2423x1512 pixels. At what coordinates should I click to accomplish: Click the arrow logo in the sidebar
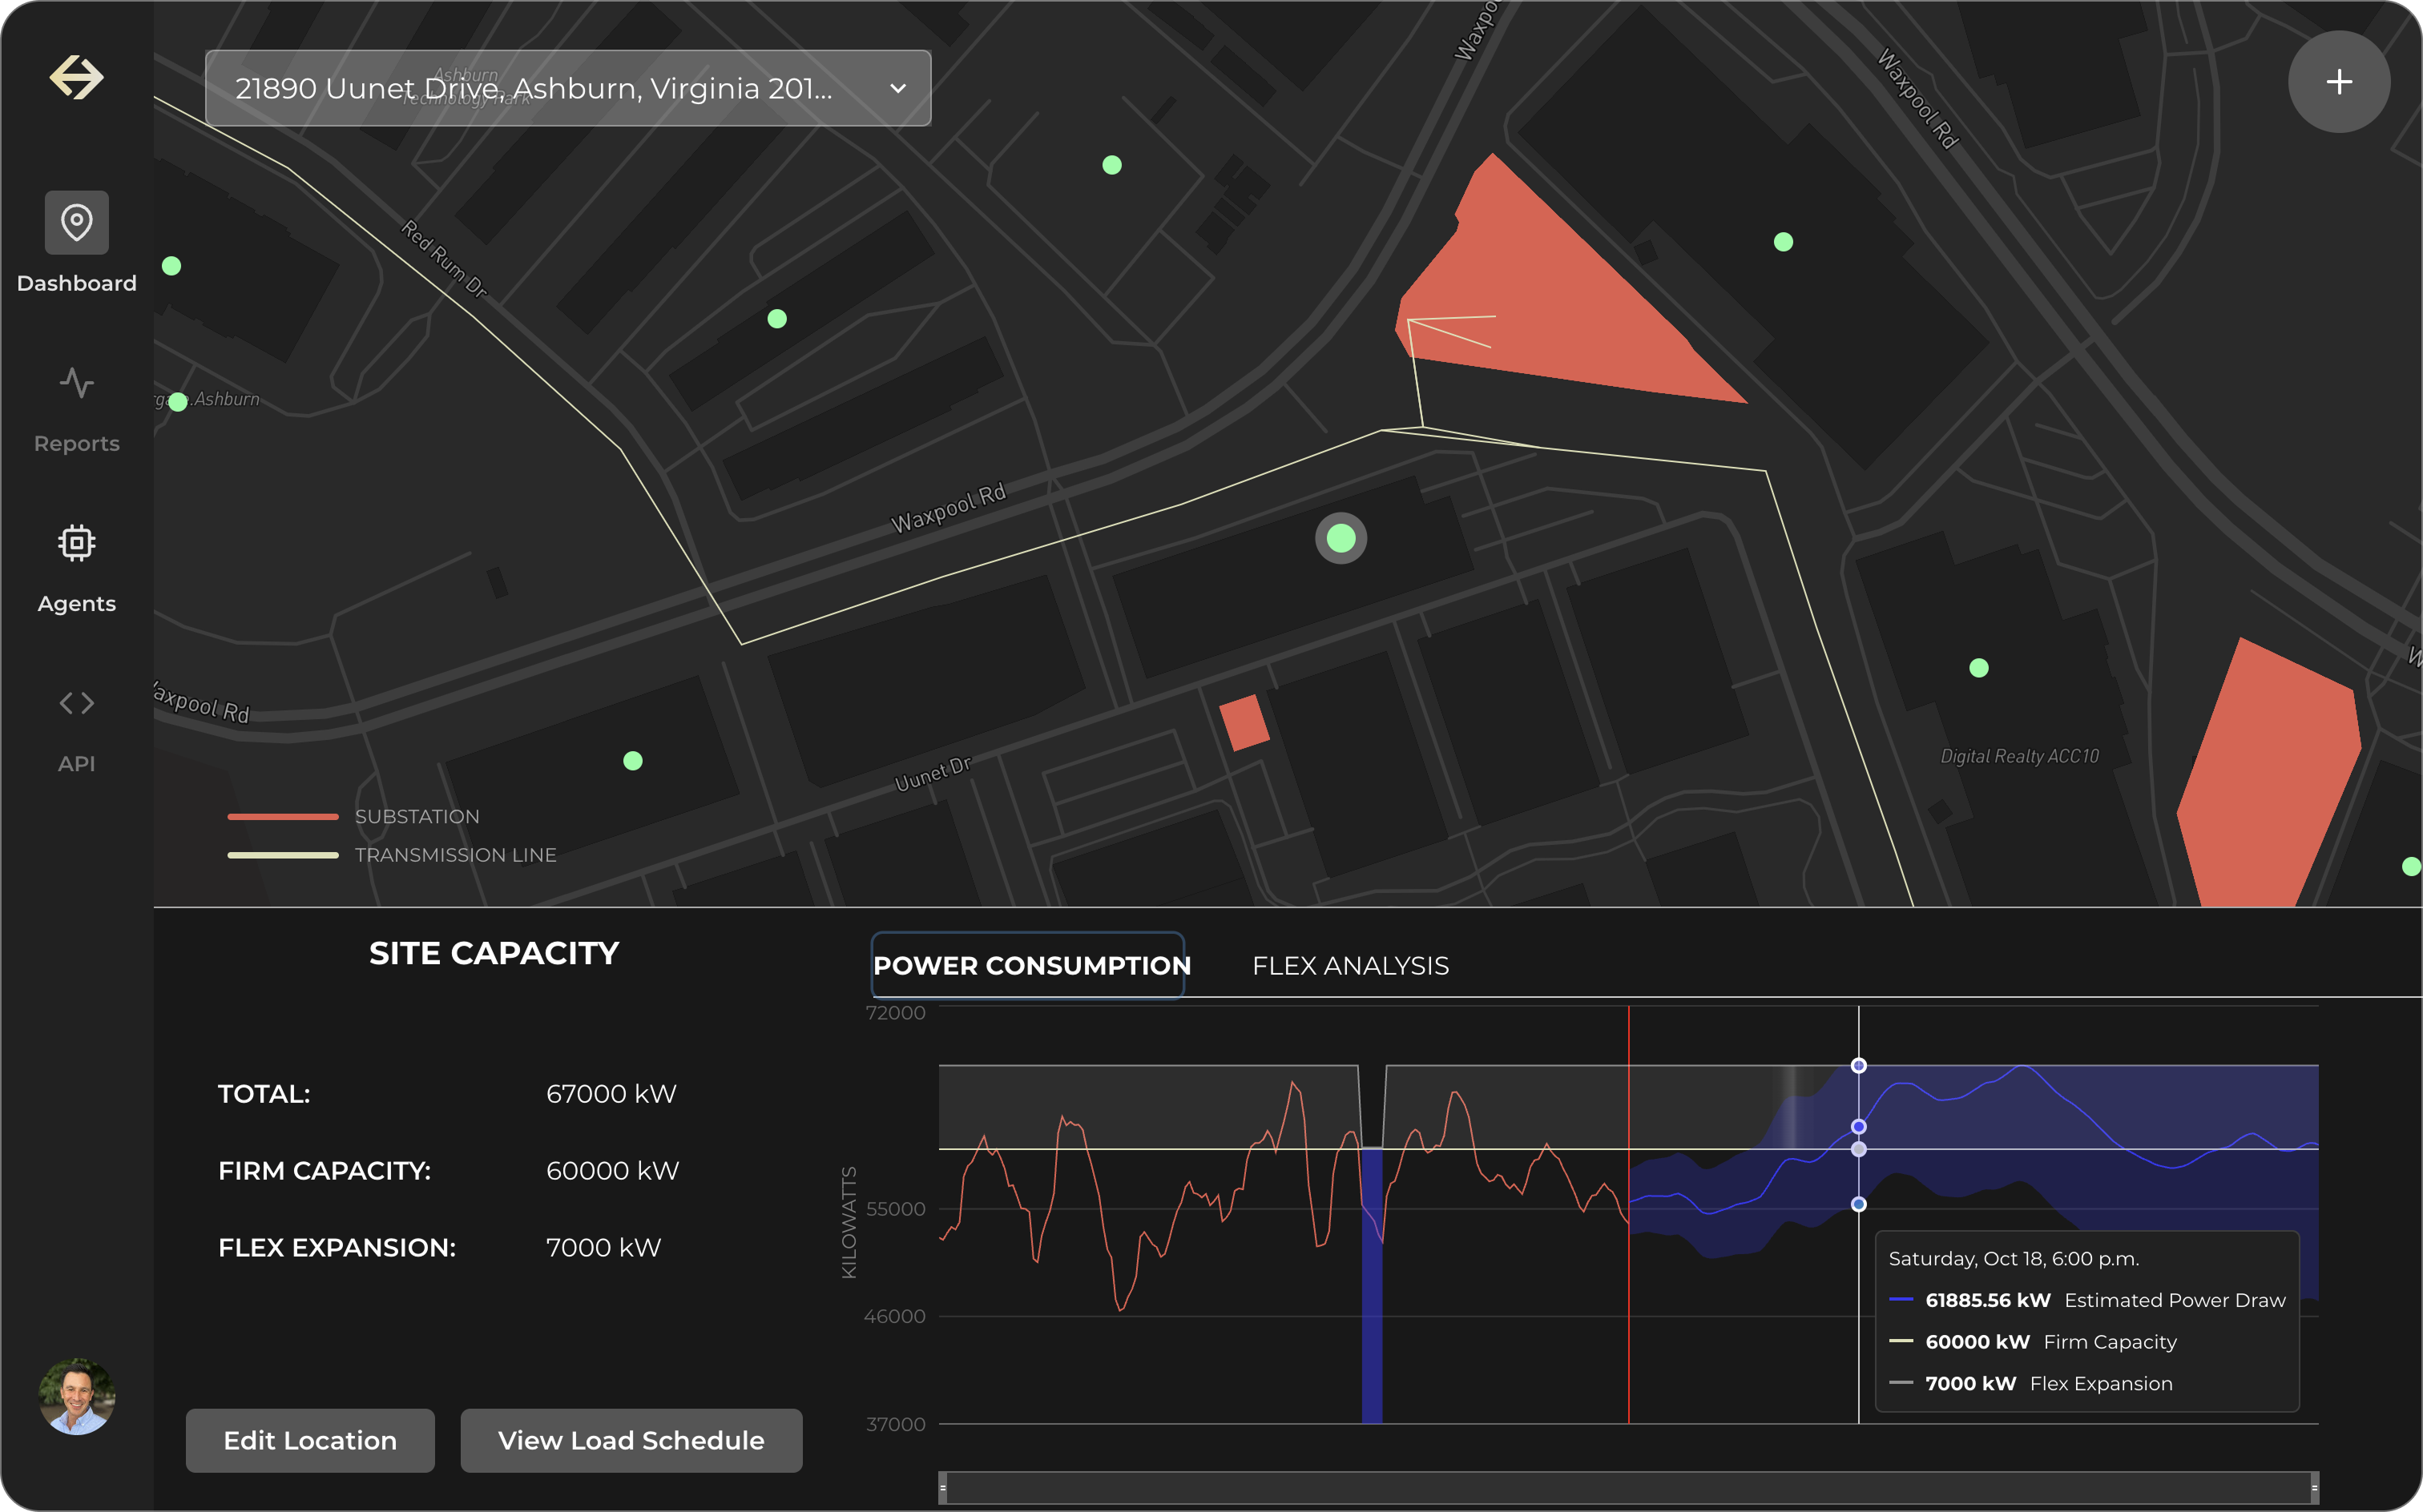tap(76, 78)
